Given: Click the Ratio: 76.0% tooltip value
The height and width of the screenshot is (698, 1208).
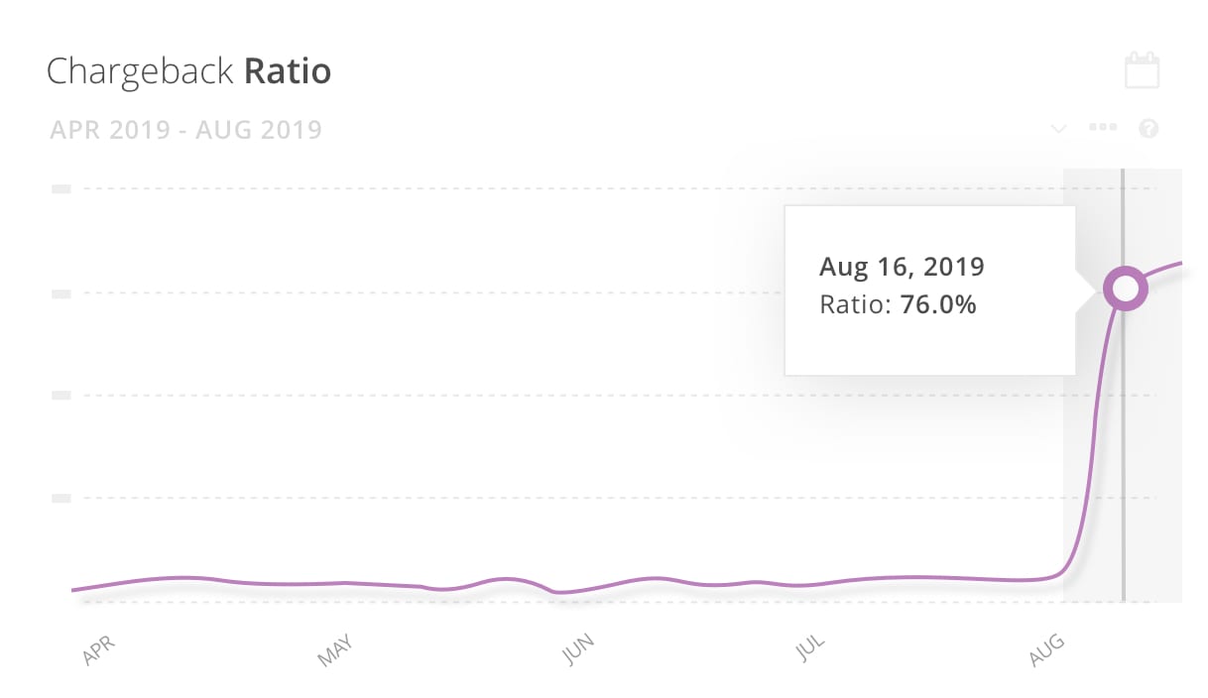Looking at the screenshot, I should (x=898, y=305).
